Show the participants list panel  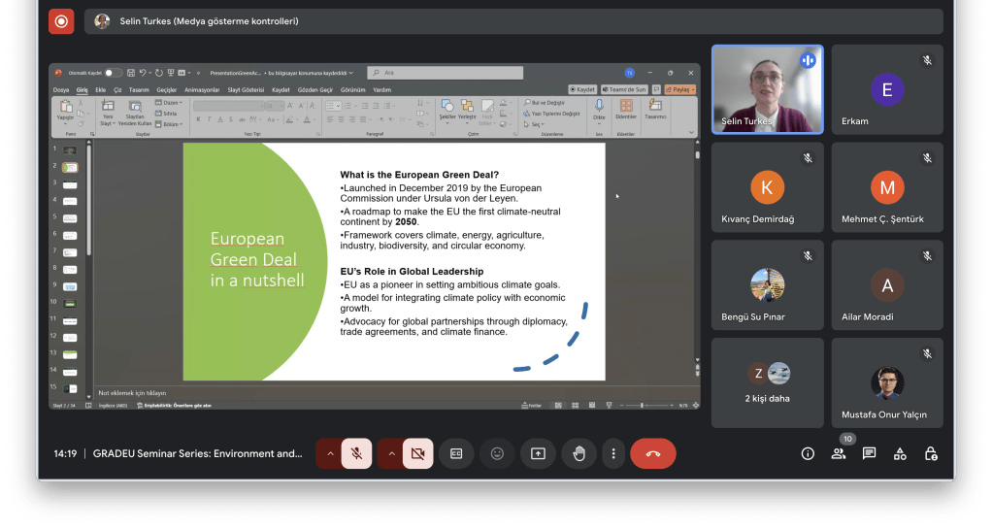pos(839,453)
